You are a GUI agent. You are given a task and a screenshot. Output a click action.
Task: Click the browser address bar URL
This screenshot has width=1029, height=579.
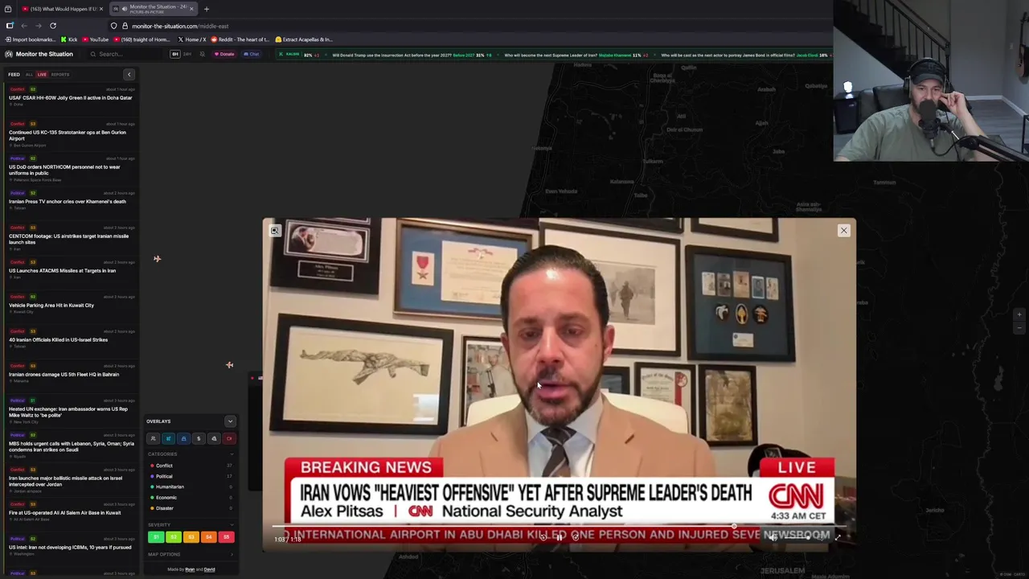click(180, 26)
